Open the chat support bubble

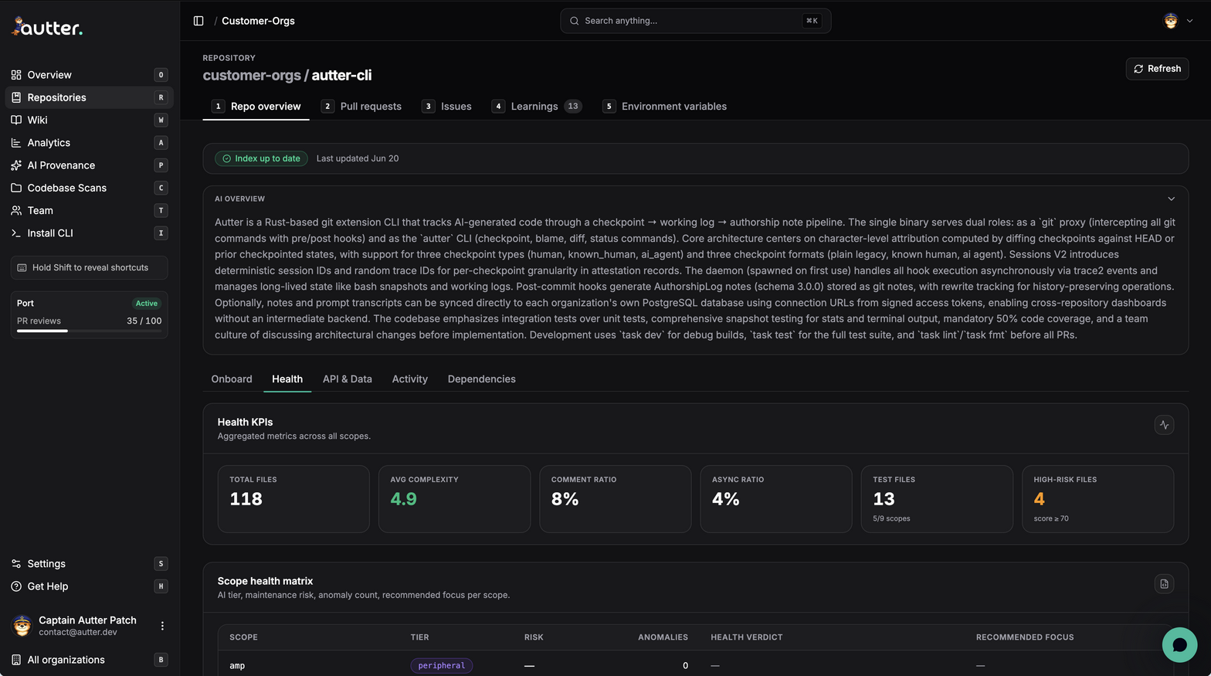tap(1179, 644)
